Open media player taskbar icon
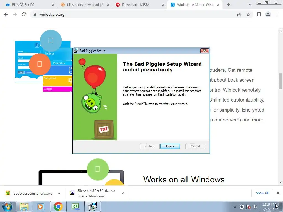283x212 pixels. pos(41,206)
